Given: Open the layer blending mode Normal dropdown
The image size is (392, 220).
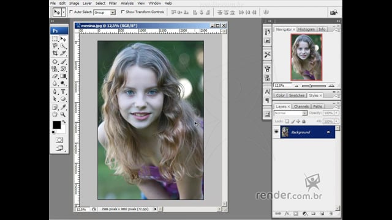Looking at the screenshot, I should pos(290,113).
